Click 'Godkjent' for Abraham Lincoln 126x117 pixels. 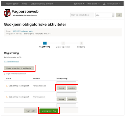tap(61, 88)
